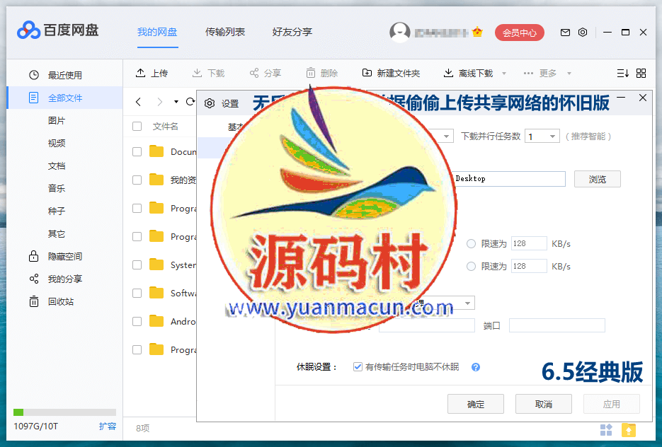Switch to the 传输列表 tab

tap(224, 32)
